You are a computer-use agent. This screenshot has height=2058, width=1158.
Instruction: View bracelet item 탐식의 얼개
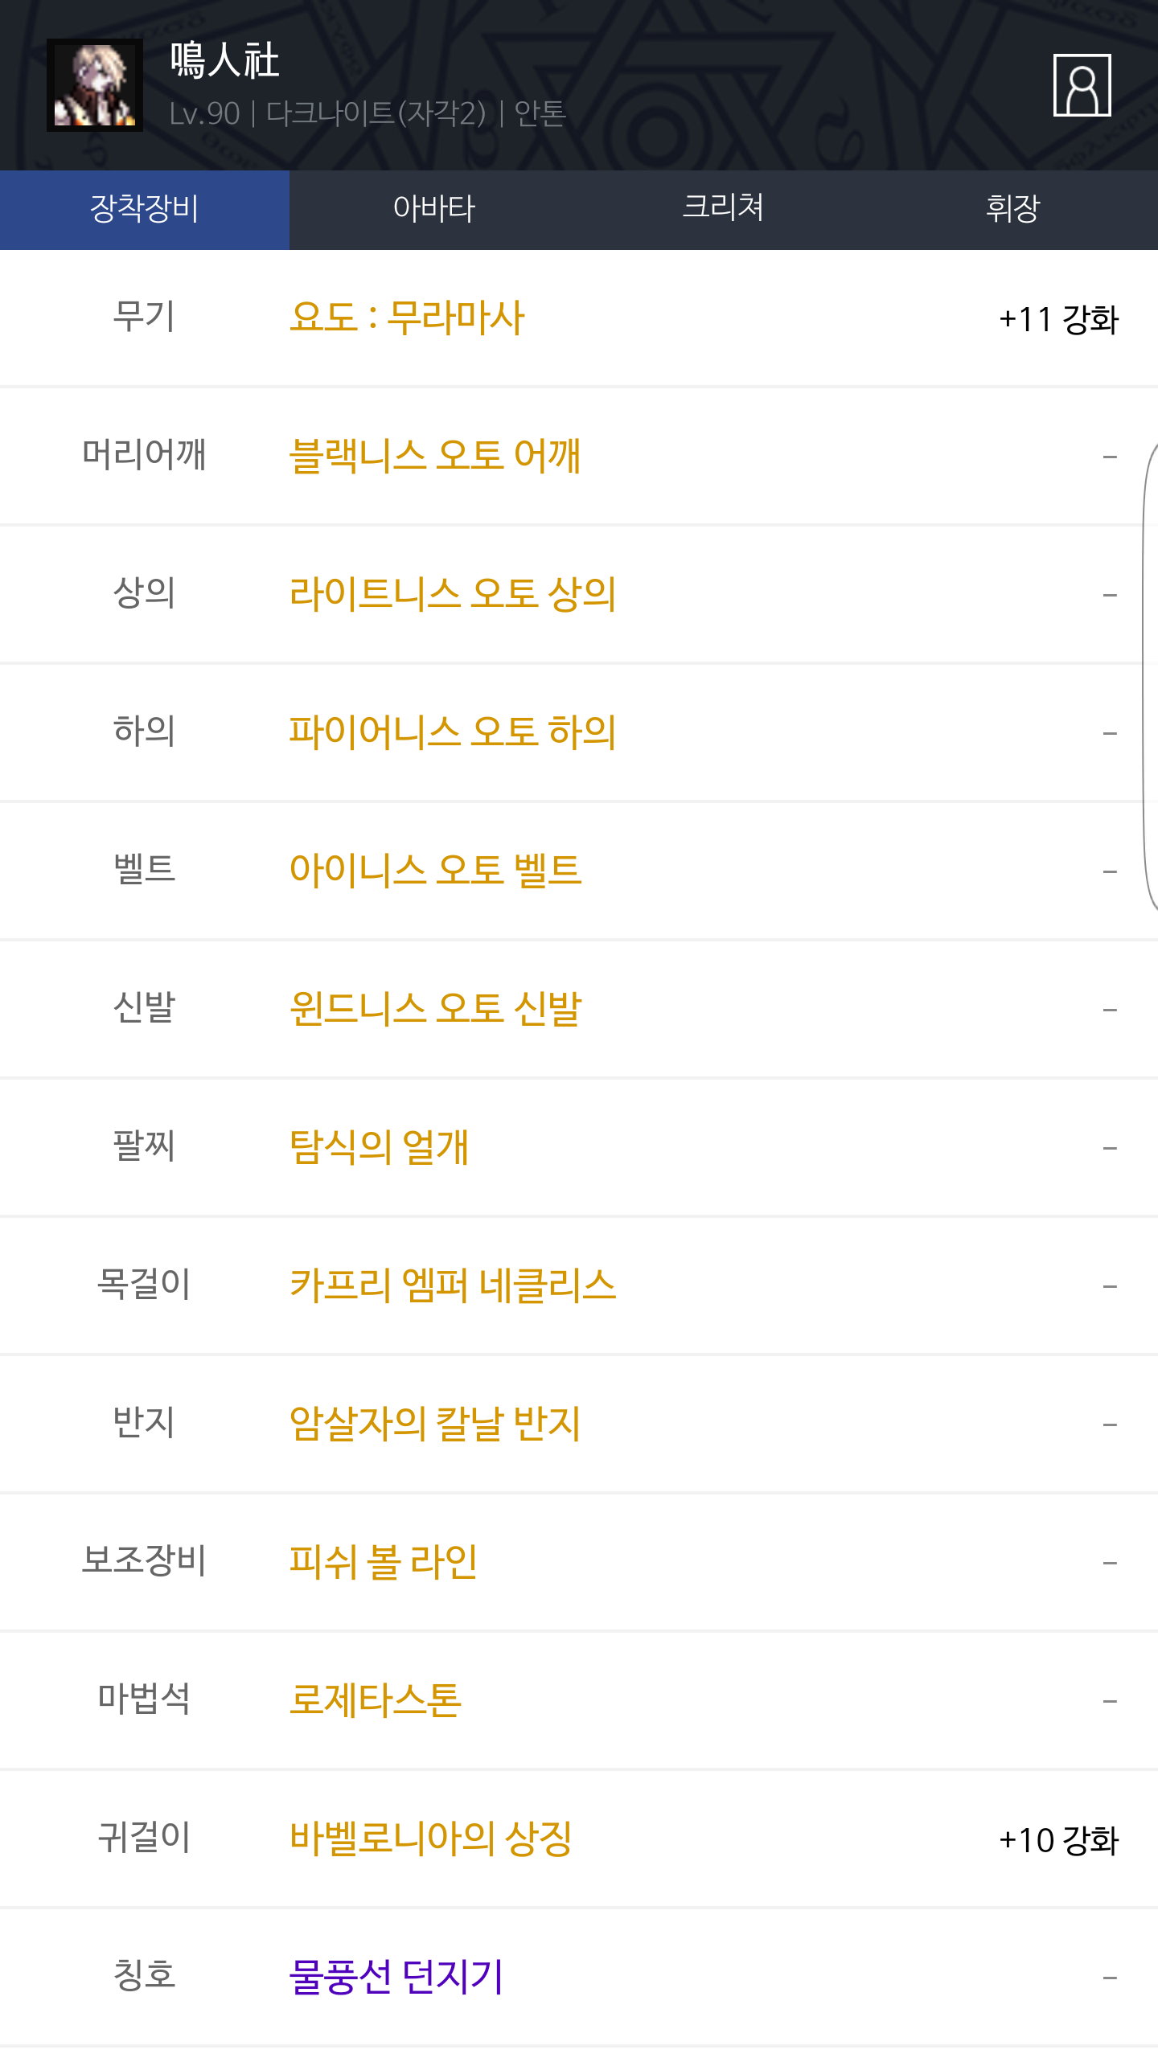click(x=379, y=1147)
